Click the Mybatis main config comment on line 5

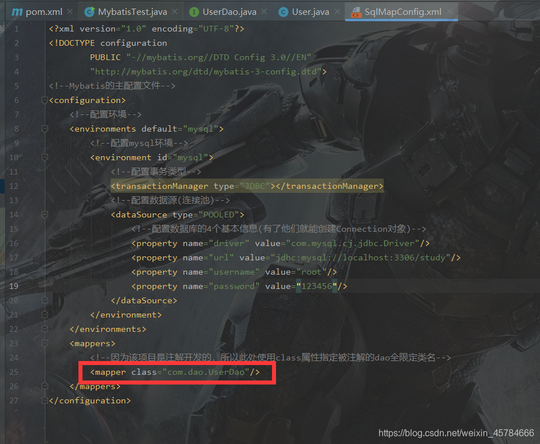(112, 86)
